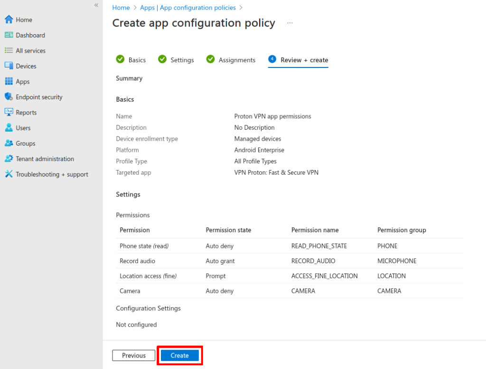Viewport: 486px width, 369px height.
Task: Click the Permission name column header
Action: 315,230
